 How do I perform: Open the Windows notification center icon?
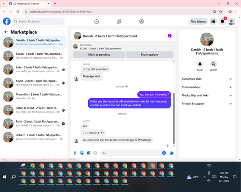pyautogui.click(x=235, y=177)
